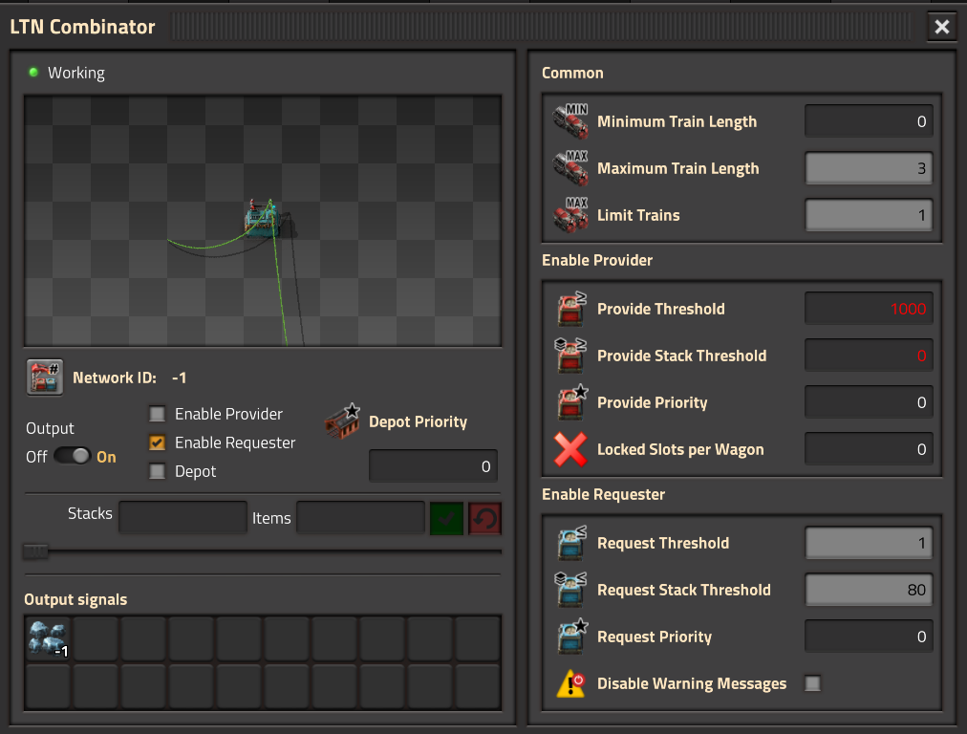967x734 pixels.
Task: Click the Provide Priority value field
Action: click(x=869, y=402)
